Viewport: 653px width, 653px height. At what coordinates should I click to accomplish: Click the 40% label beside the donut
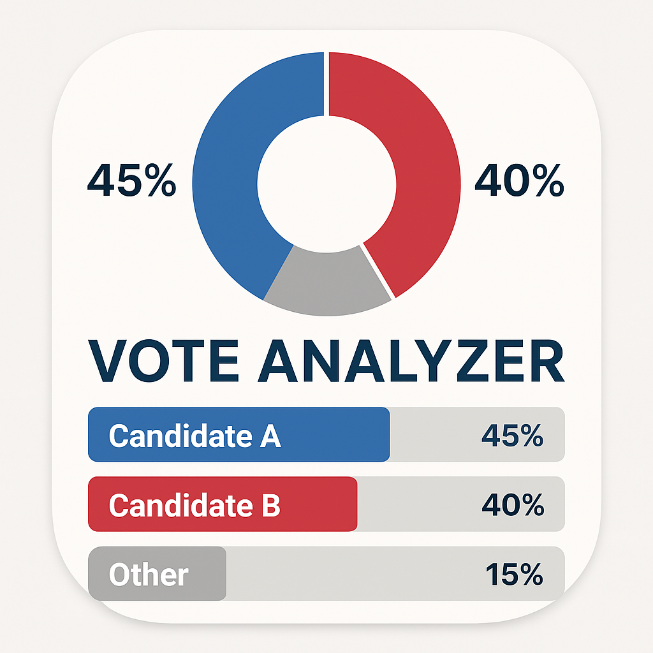519,180
